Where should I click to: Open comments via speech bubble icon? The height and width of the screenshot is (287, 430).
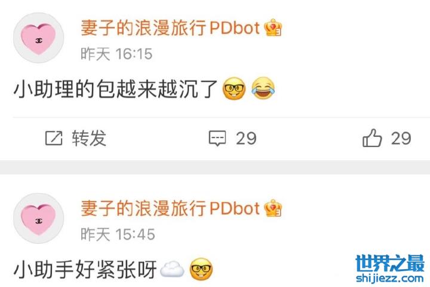pyautogui.click(x=217, y=138)
